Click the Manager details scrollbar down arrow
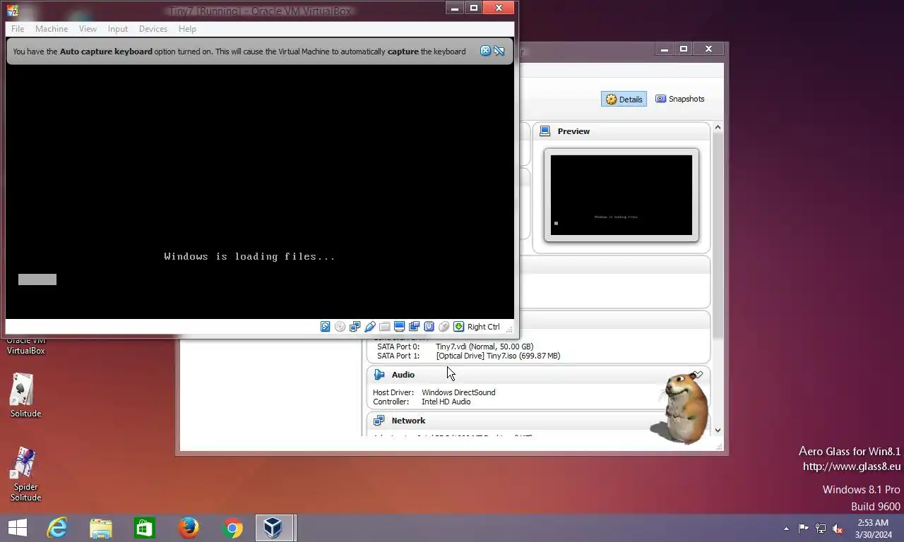This screenshot has height=542, width=904. [718, 430]
